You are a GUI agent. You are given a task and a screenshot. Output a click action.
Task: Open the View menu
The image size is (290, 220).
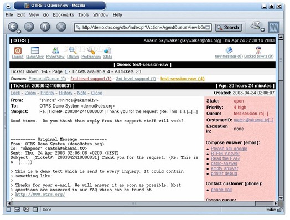[x=34, y=15]
